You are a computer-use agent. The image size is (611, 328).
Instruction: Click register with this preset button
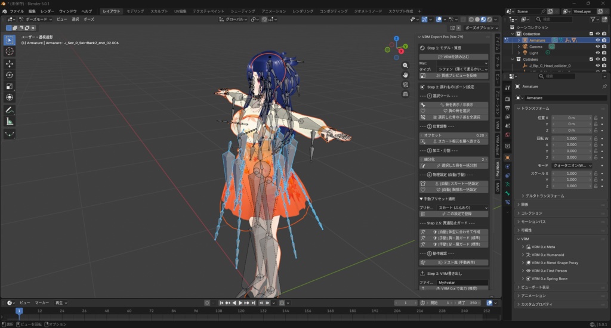[453, 214]
